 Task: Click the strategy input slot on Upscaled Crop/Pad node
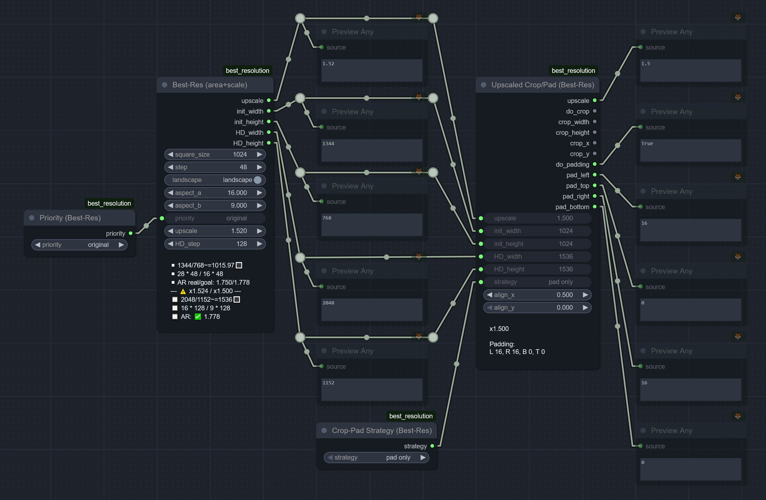click(481, 282)
